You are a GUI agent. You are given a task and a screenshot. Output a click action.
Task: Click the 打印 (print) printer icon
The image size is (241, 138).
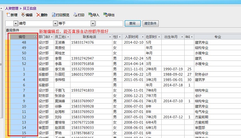[75, 15]
